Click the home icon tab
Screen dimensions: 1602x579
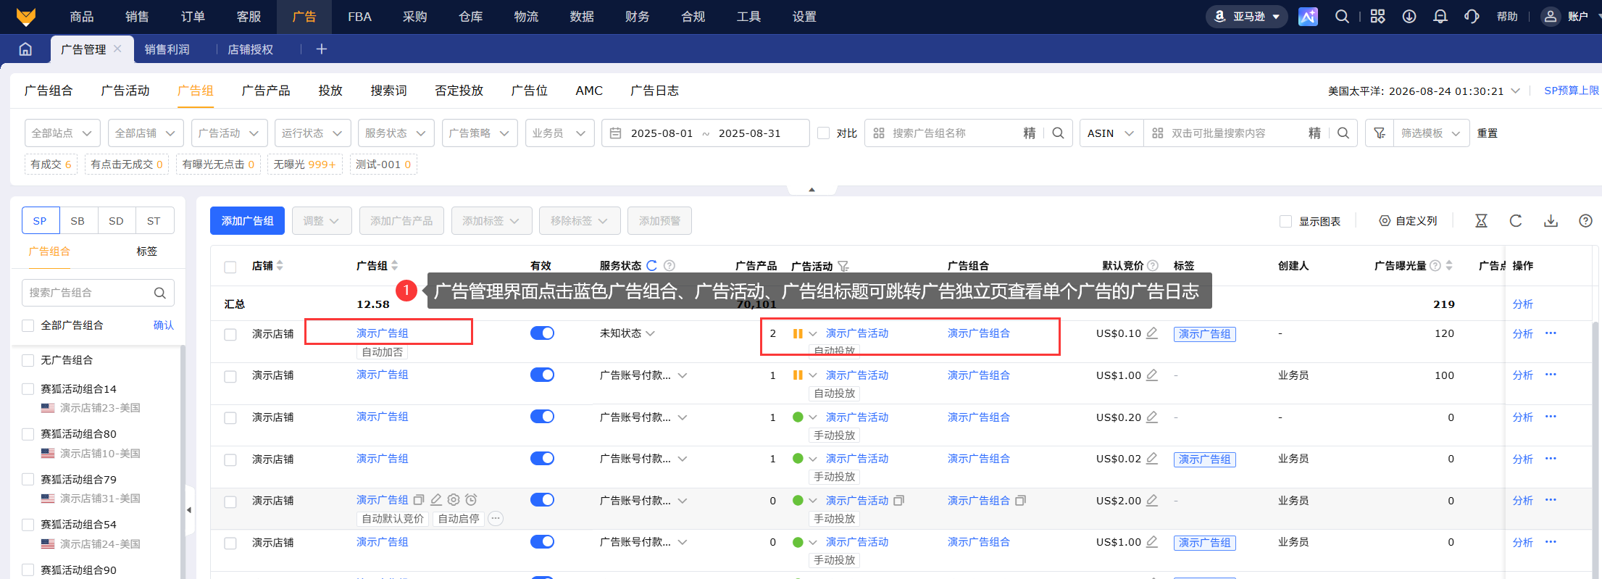click(x=25, y=49)
